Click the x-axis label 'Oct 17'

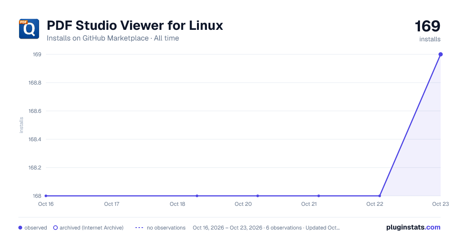pos(112,204)
